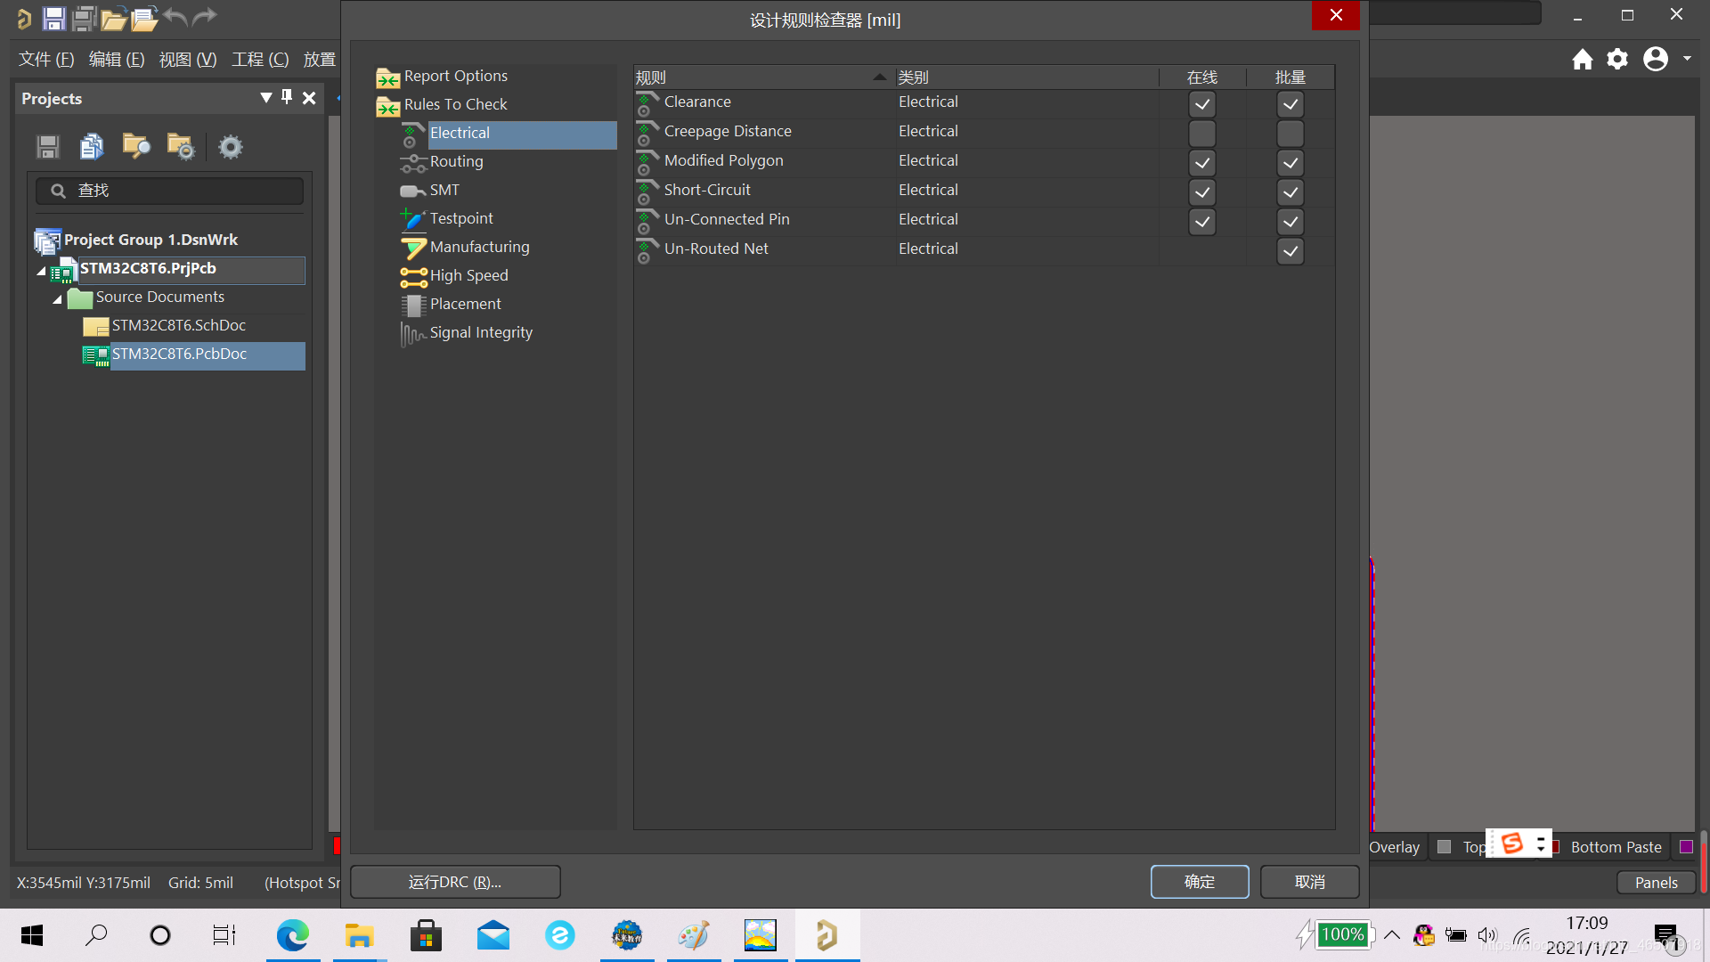Select the Routing rules category
Screen dimensions: 1710x962
pos(456,161)
